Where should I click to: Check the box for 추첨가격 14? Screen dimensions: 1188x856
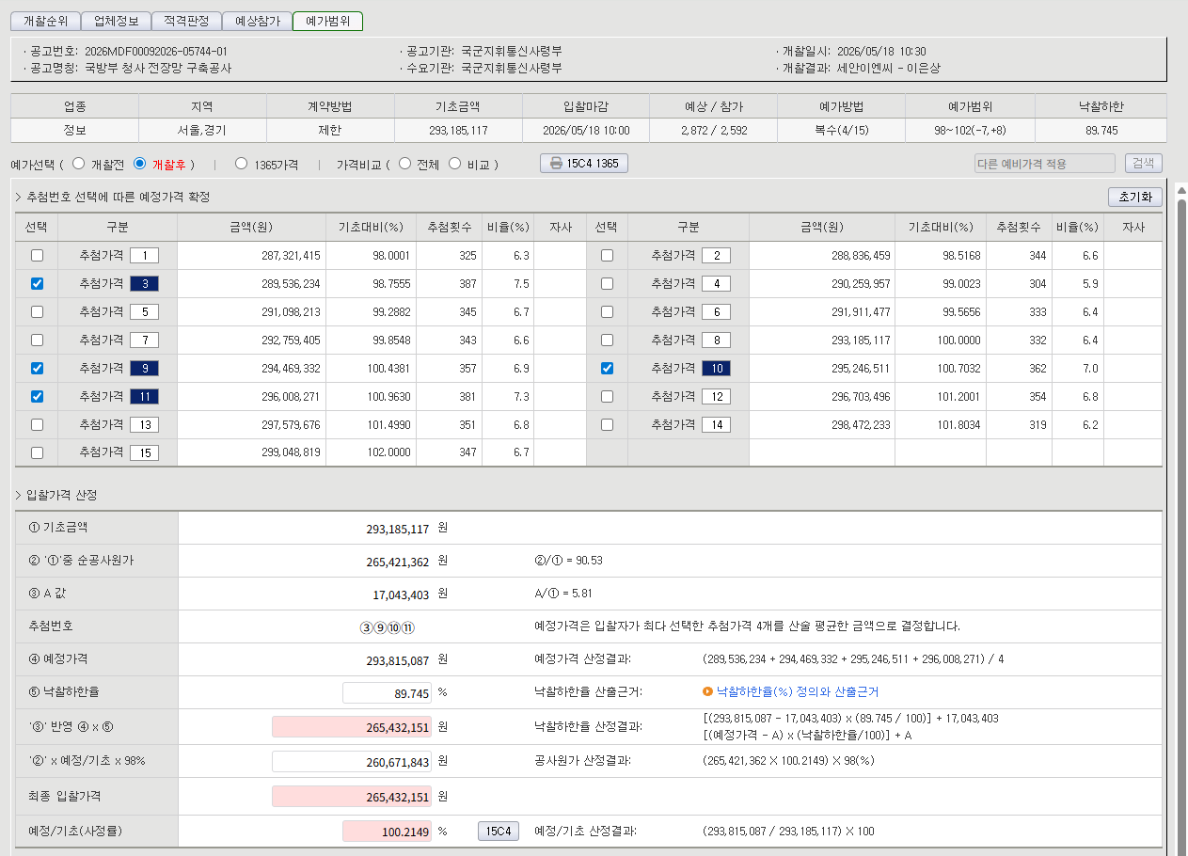click(607, 424)
